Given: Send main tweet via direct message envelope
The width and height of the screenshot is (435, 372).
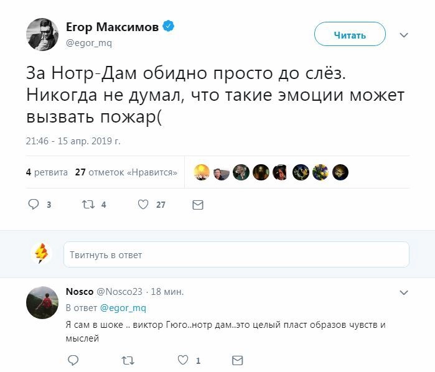Looking at the screenshot, I should tap(198, 204).
